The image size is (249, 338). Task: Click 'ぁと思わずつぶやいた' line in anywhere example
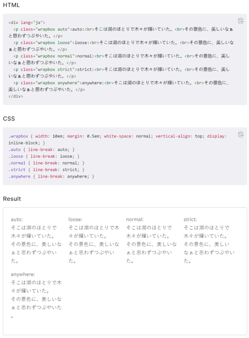click(36, 308)
